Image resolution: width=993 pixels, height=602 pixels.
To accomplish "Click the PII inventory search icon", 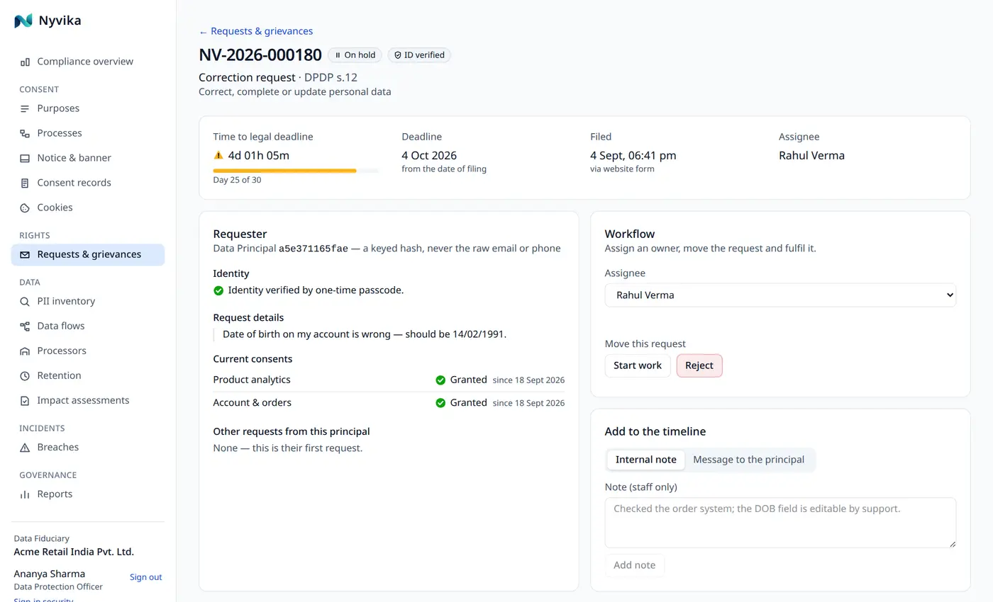I will (25, 301).
